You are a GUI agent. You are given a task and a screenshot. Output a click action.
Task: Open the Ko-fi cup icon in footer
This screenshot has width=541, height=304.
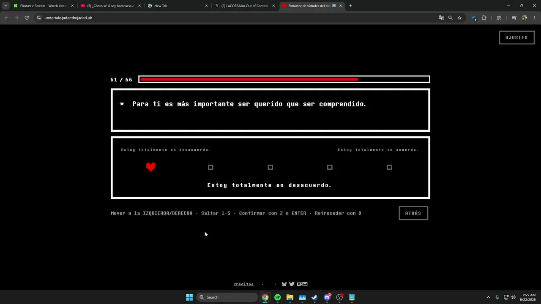(x=299, y=284)
